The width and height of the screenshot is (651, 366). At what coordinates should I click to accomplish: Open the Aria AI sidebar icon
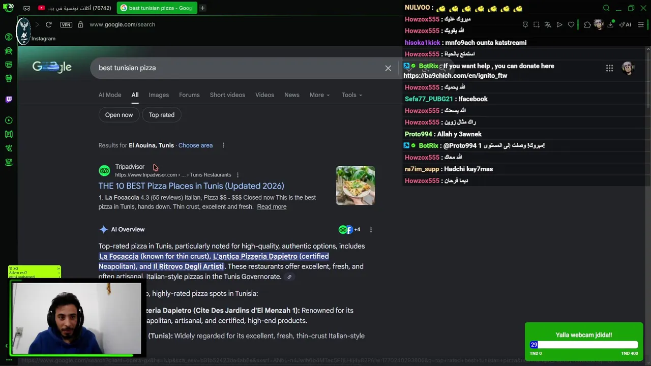[9, 148]
